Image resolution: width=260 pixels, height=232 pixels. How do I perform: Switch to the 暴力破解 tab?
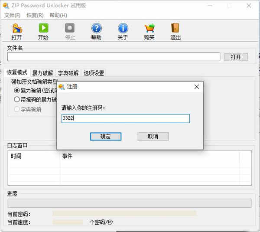click(x=42, y=73)
